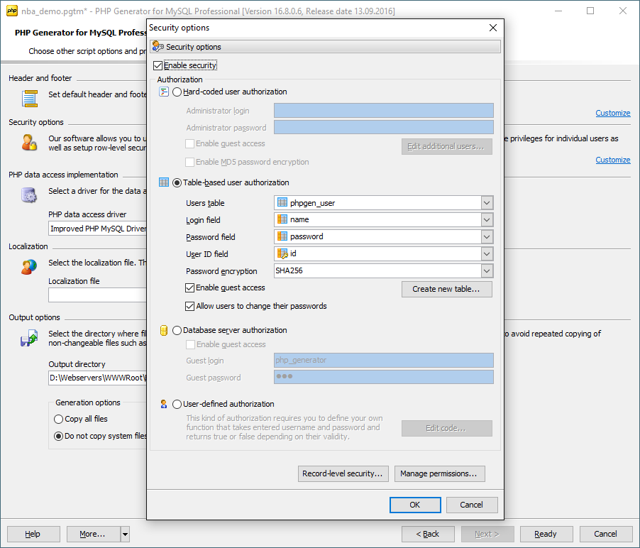This screenshot has height=548, width=640.
Task: Click the Localization globe user icon
Action: coord(29,267)
